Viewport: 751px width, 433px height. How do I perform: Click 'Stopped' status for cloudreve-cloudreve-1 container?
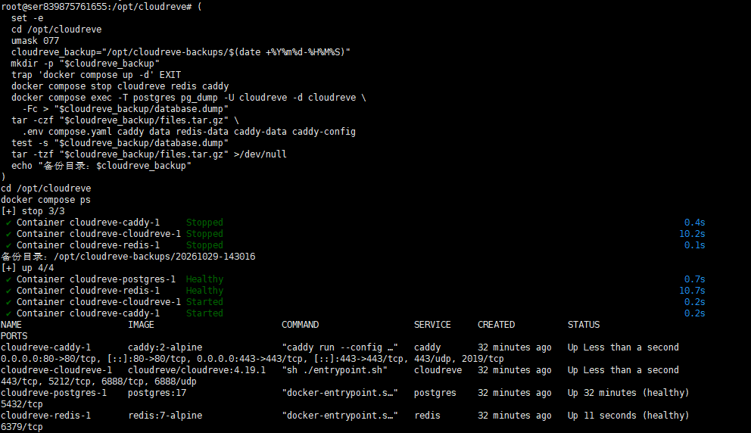pos(204,234)
